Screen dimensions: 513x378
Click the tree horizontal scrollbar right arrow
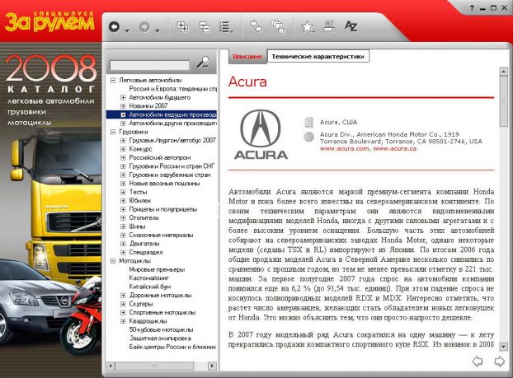pyautogui.click(x=212, y=366)
